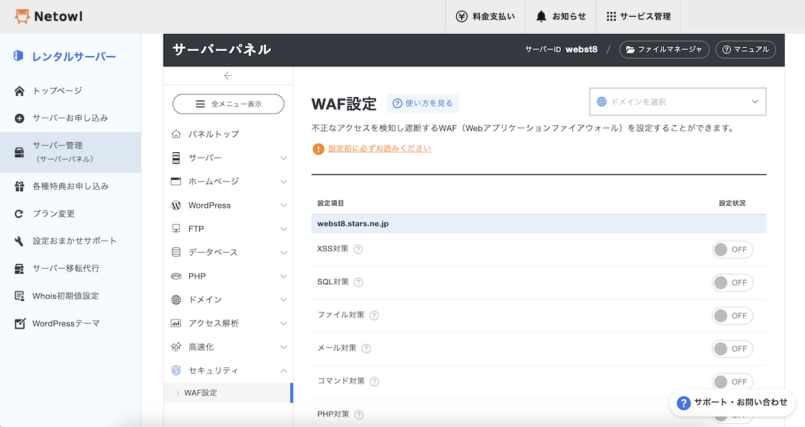
Task: Click the 料金支払い header button
Action: tap(485, 16)
